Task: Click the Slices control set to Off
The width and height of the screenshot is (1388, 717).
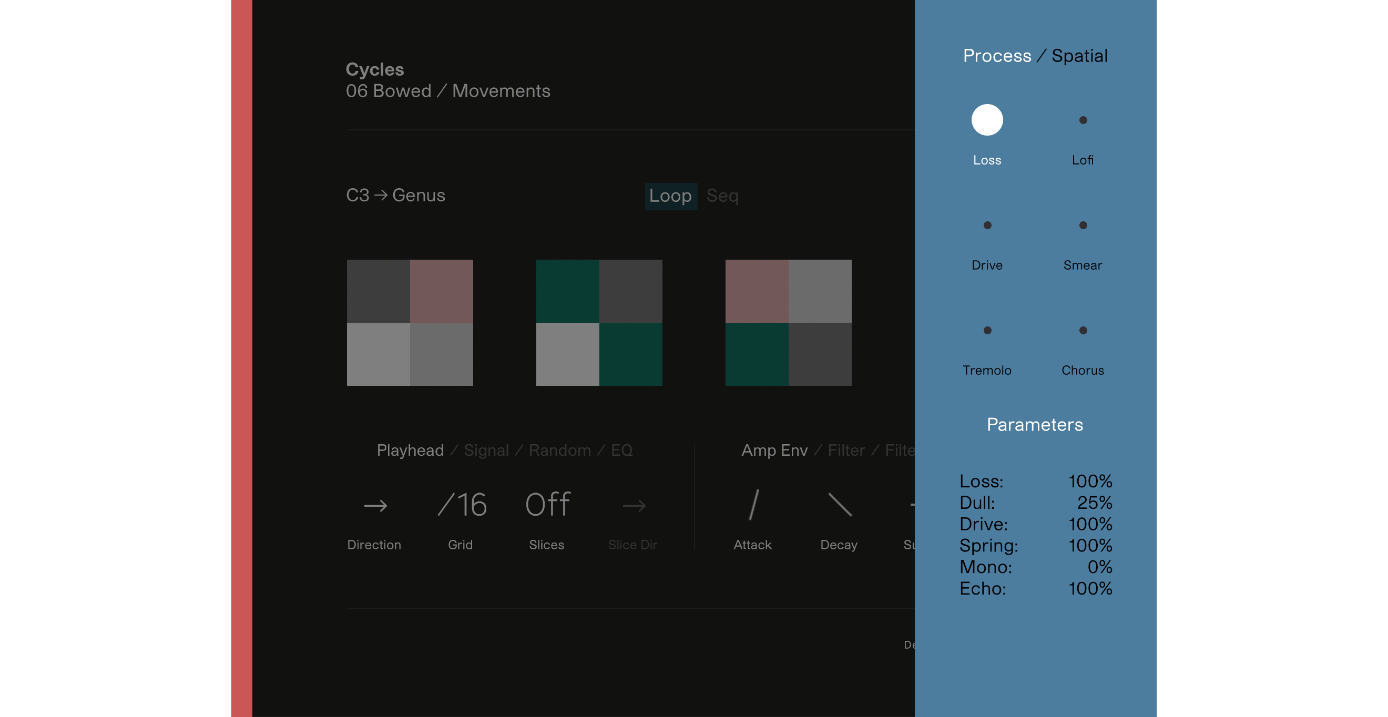Action: pos(547,505)
